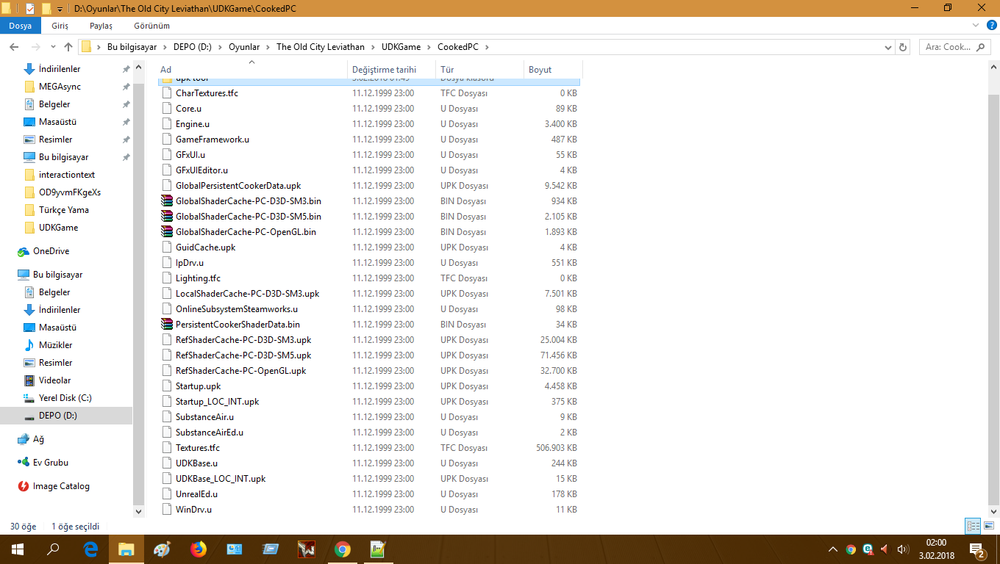Screen dimensions: 1000x564
Task: Open the taskbar search magnifier
Action: (53, 549)
